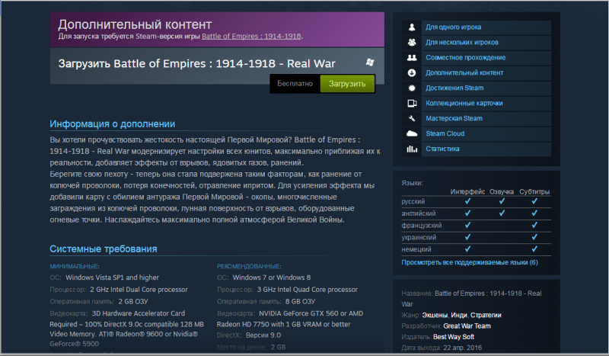Open publisher 'Best Way Soft' link
The height and width of the screenshot is (356, 609).
(453, 337)
